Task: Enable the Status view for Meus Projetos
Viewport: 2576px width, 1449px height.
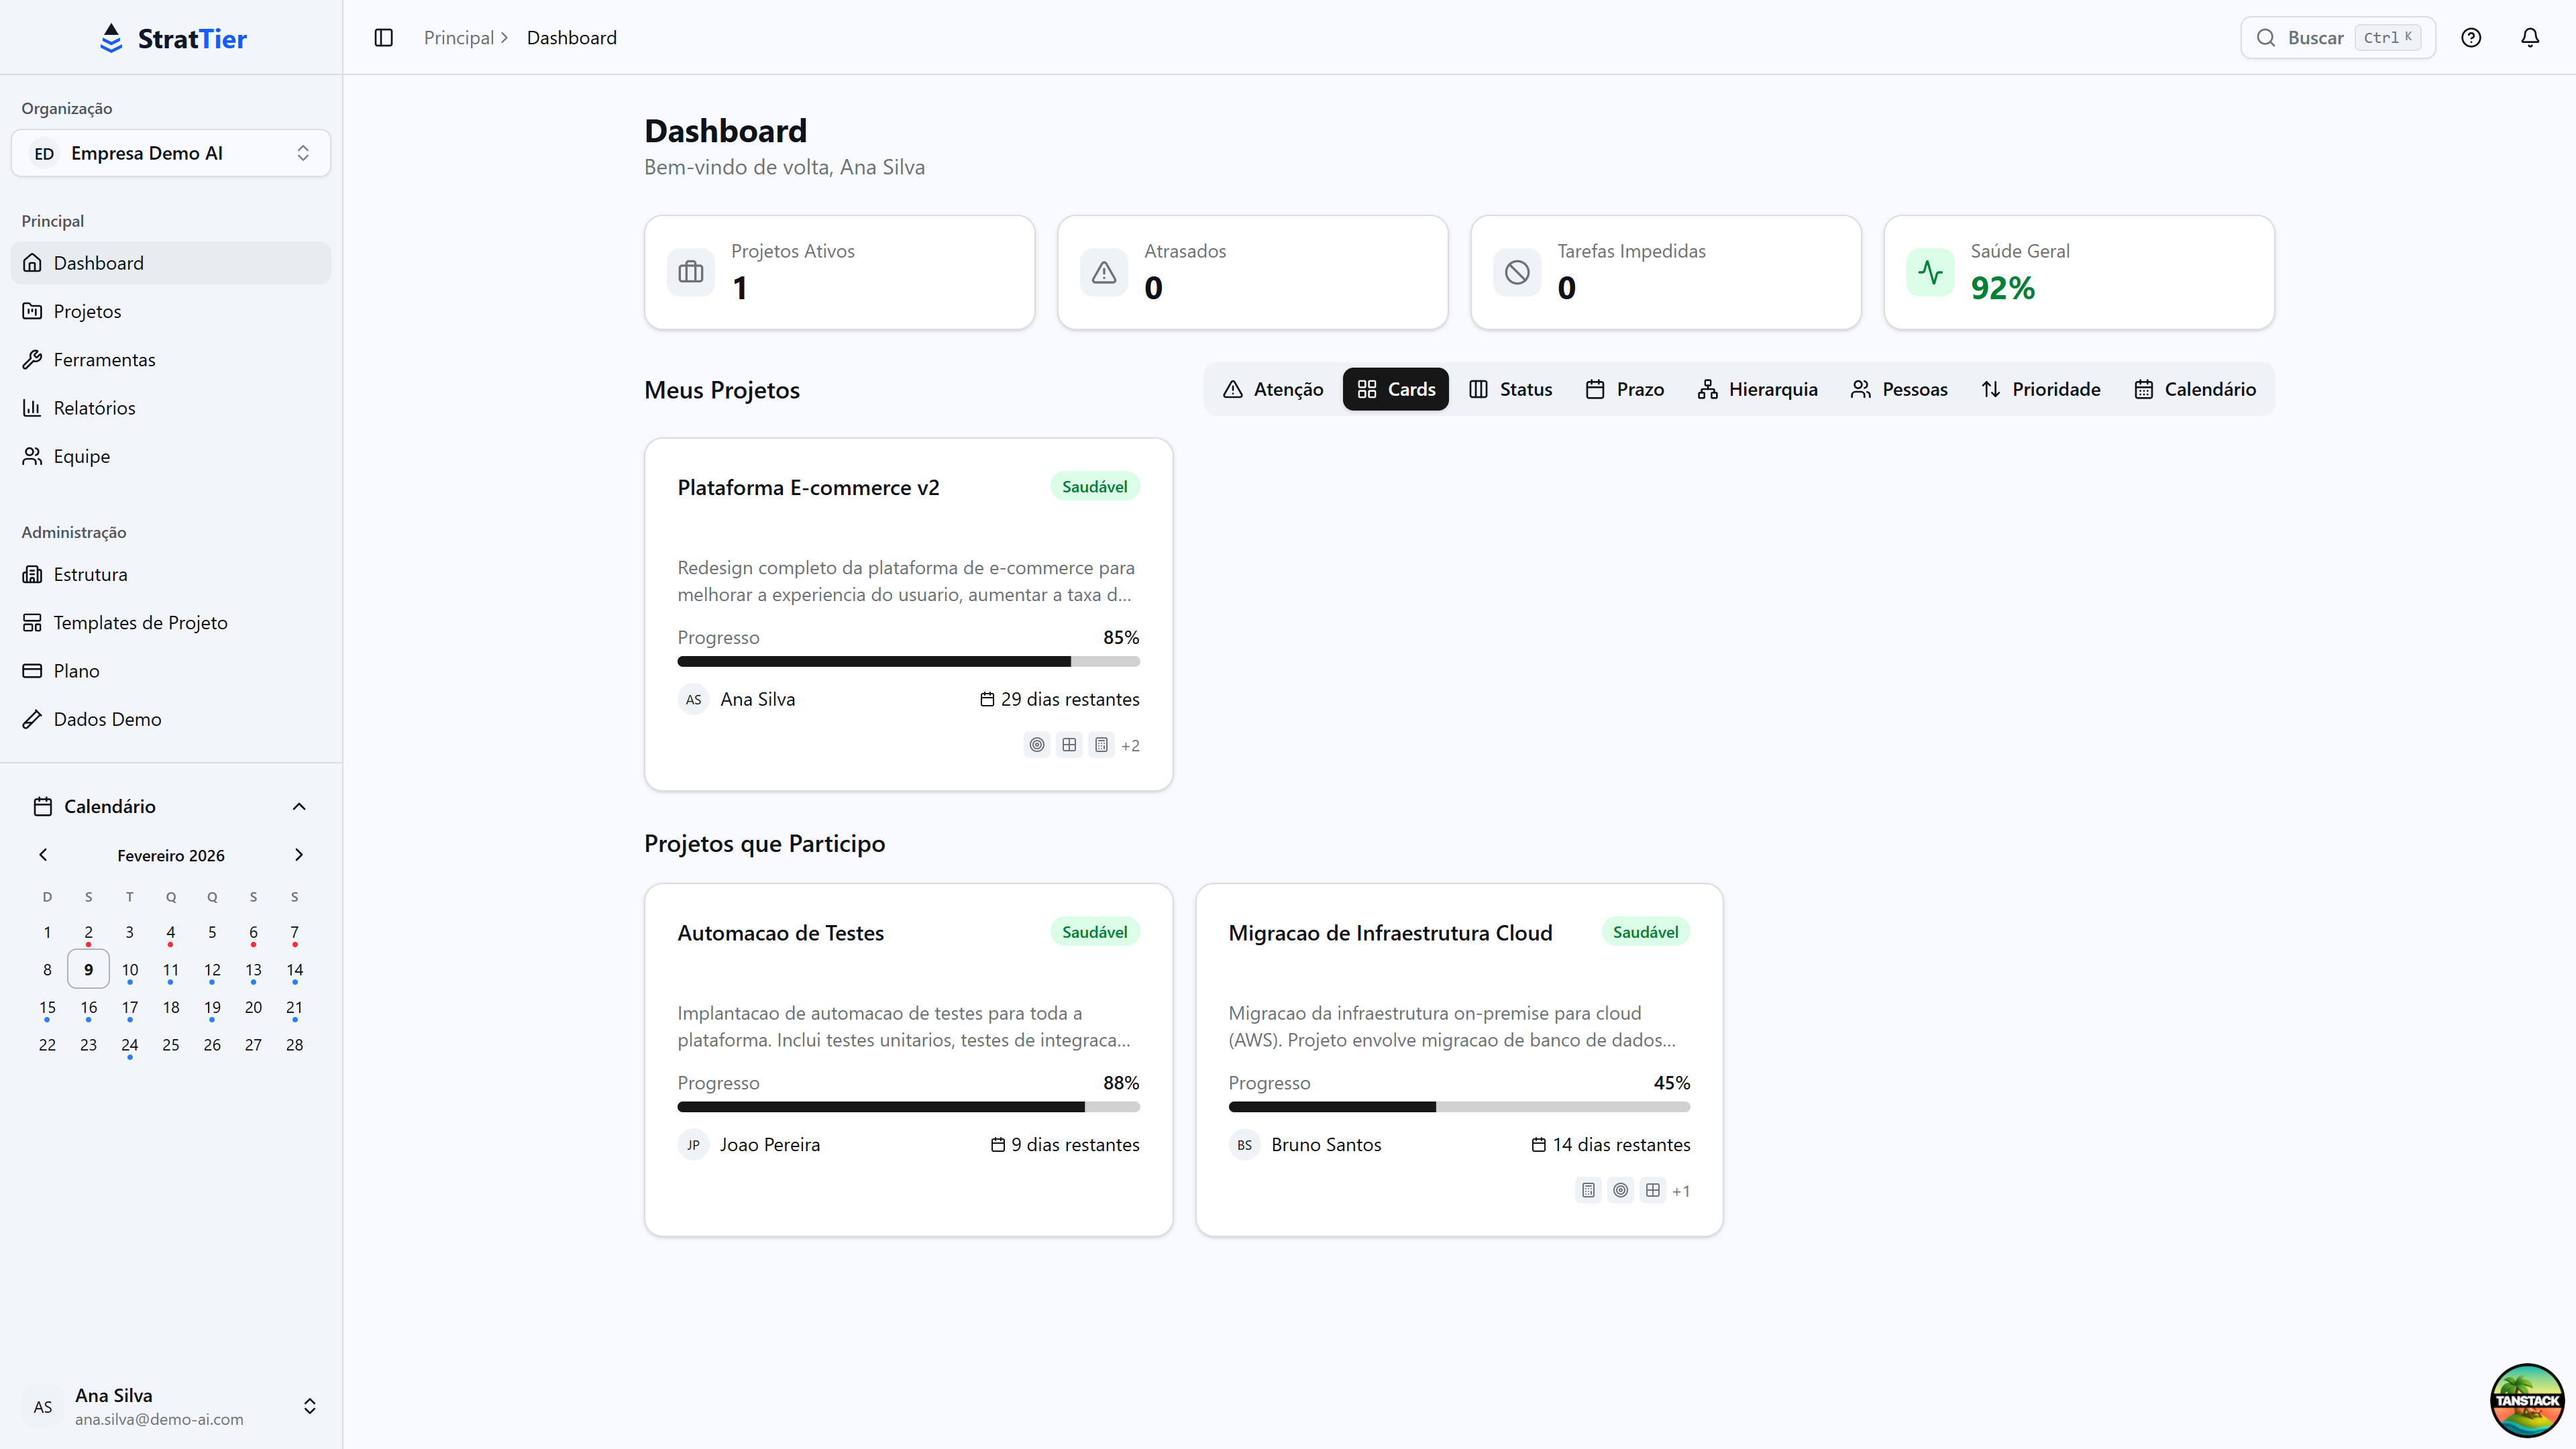Action: point(1510,389)
